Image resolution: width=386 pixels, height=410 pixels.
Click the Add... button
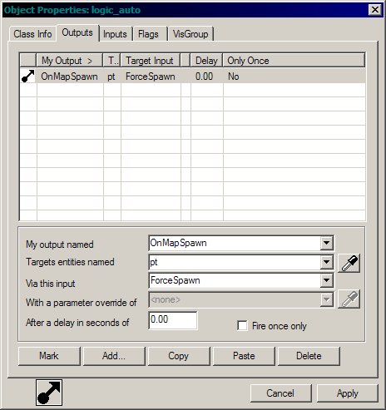(114, 356)
